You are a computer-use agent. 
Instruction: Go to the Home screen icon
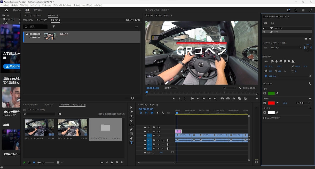(x=6, y=10)
